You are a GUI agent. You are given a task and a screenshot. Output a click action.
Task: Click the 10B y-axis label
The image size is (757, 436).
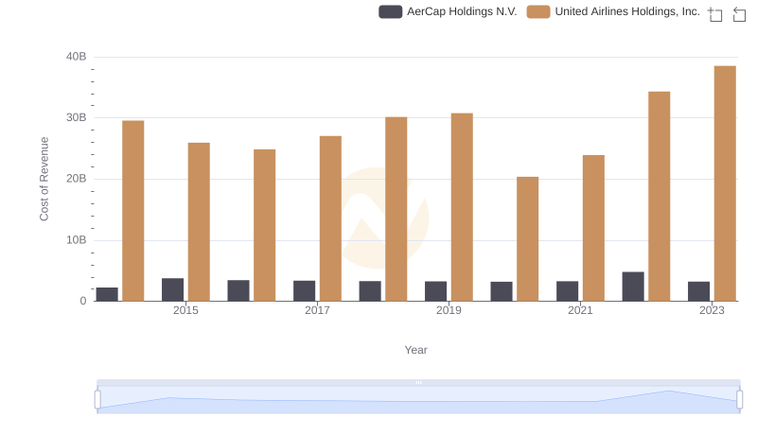point(77,239)
